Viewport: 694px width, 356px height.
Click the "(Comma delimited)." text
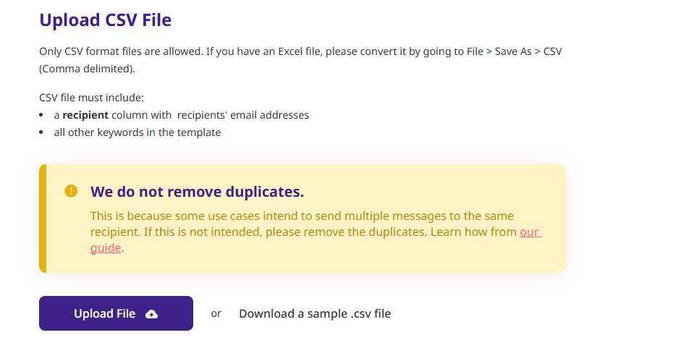point(87,69)
